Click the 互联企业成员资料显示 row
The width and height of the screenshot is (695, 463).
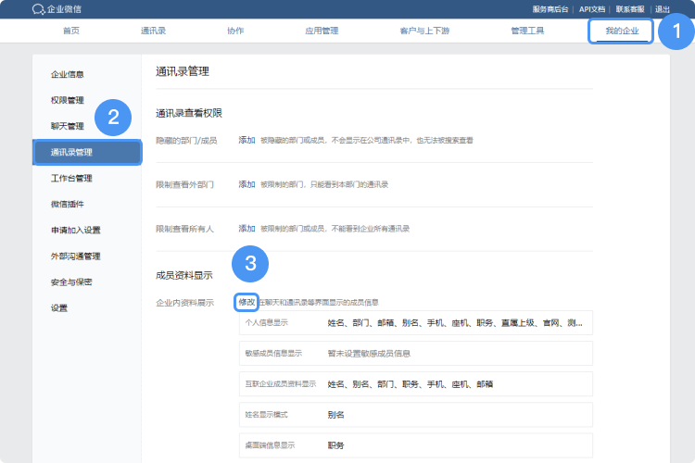coord(416,383)
